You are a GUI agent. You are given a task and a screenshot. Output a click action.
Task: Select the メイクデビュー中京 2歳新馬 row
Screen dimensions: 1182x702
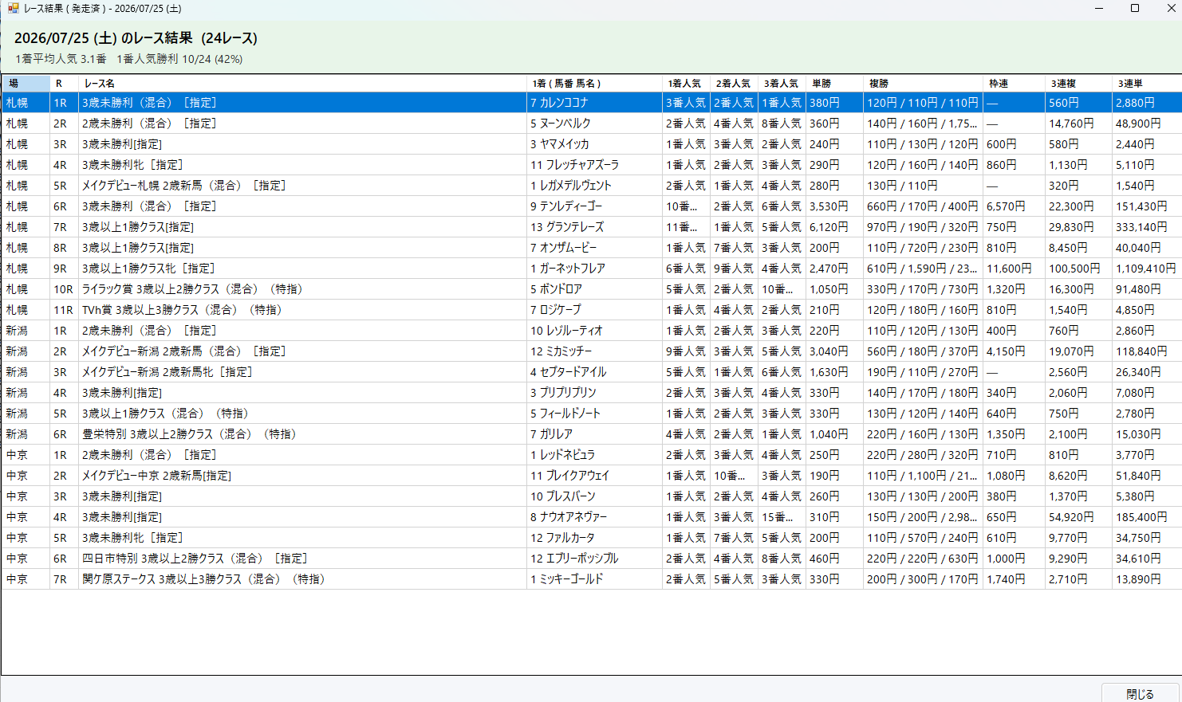point(591,476)
